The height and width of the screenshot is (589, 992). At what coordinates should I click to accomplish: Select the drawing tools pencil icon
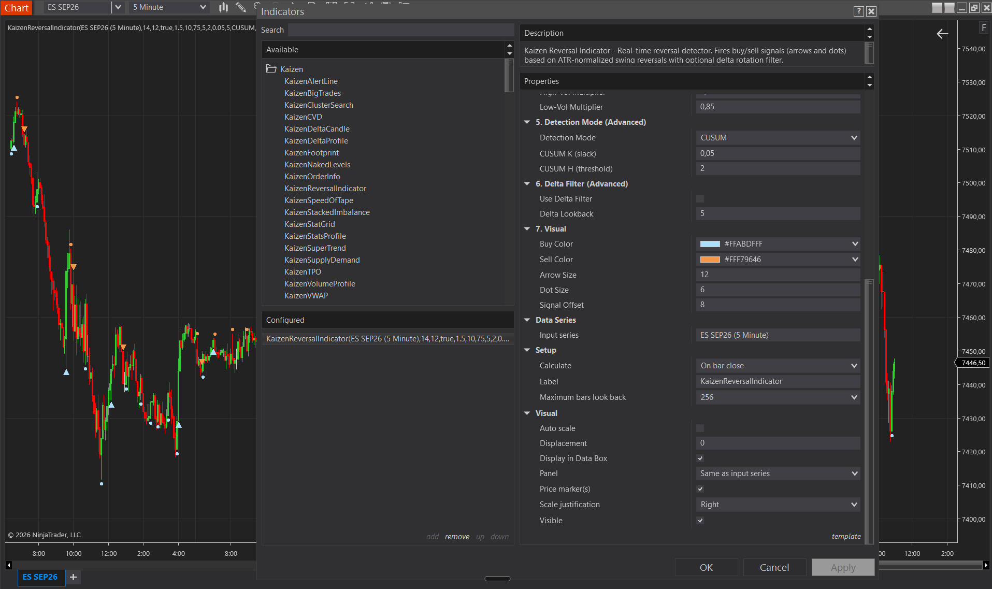tap(241, 7)
